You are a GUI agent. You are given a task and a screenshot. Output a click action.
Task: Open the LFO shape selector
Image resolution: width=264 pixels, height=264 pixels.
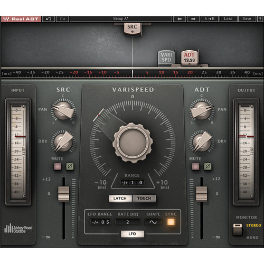click(153, 222)
